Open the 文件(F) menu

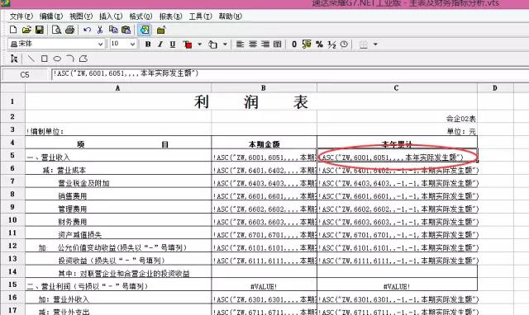[x=21, y=16]
